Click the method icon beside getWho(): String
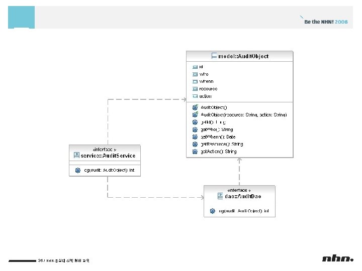Viewport: 362px width, 271px height. click(195, 129)
